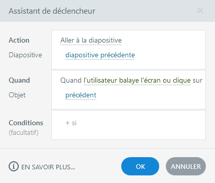Choose a different object than 'précédent'

point(81,95)
